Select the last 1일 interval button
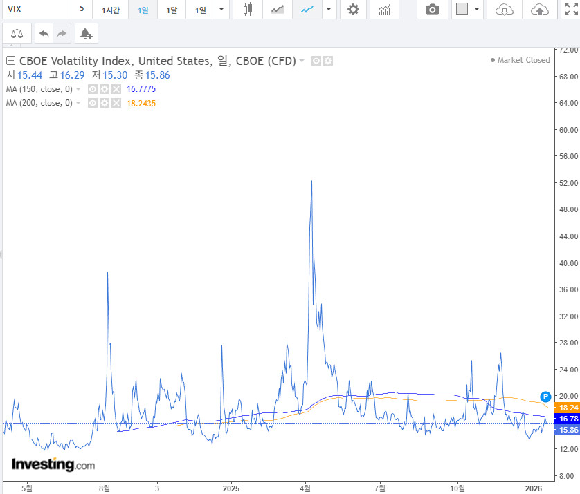Viewport: 580px width, 494px height. pyautogui.click(x=201, y=9)
